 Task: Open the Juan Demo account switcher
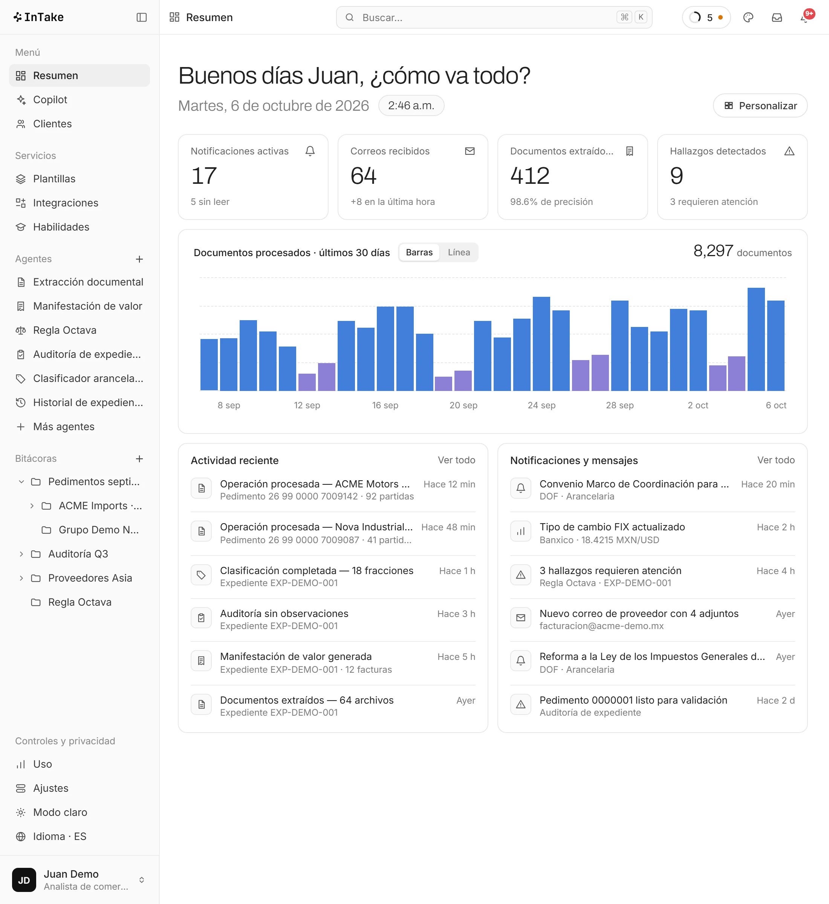point(80,880)
